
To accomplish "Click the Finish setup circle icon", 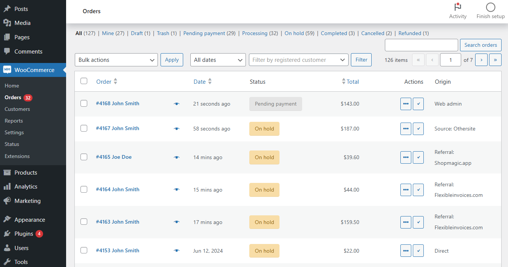I will click(491, 7).
